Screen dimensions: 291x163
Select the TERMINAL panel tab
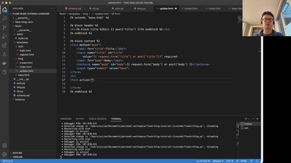[116, 119]
